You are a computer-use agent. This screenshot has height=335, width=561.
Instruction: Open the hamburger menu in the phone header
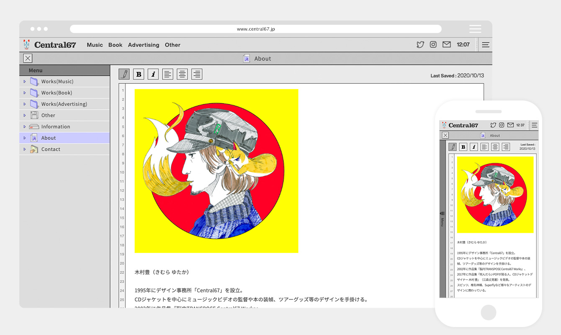point(534,125)
